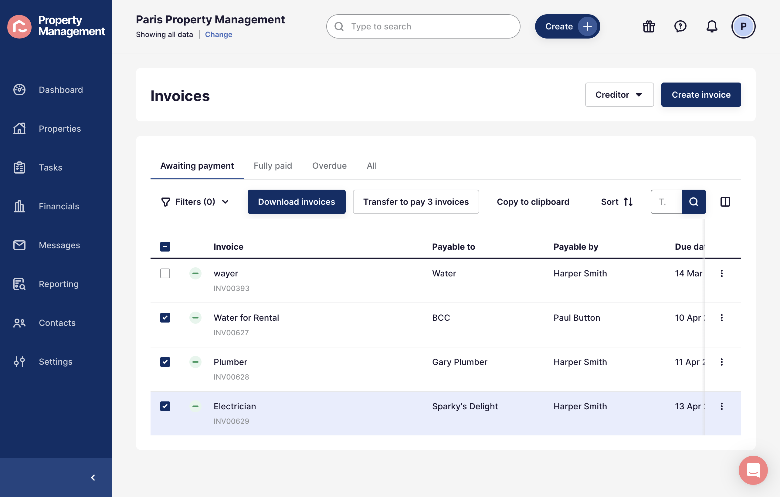Click Sparky's Delight payee cell
The image size is (780, 497).
(465, 406)
